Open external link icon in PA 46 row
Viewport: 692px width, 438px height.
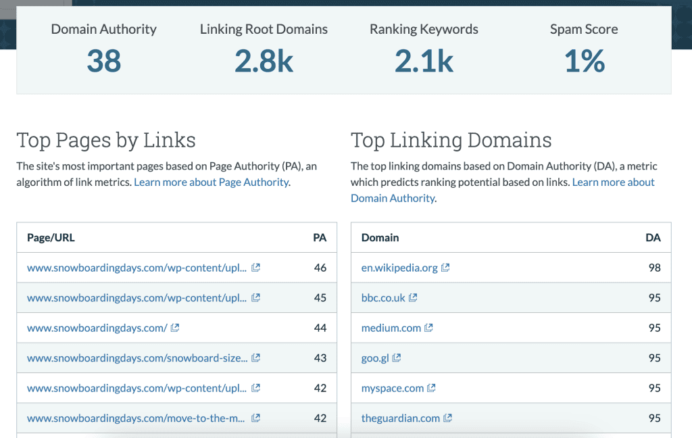(255, 268)
